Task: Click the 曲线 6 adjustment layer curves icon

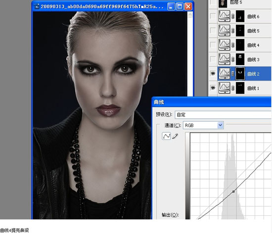Action: pos(225,16)
